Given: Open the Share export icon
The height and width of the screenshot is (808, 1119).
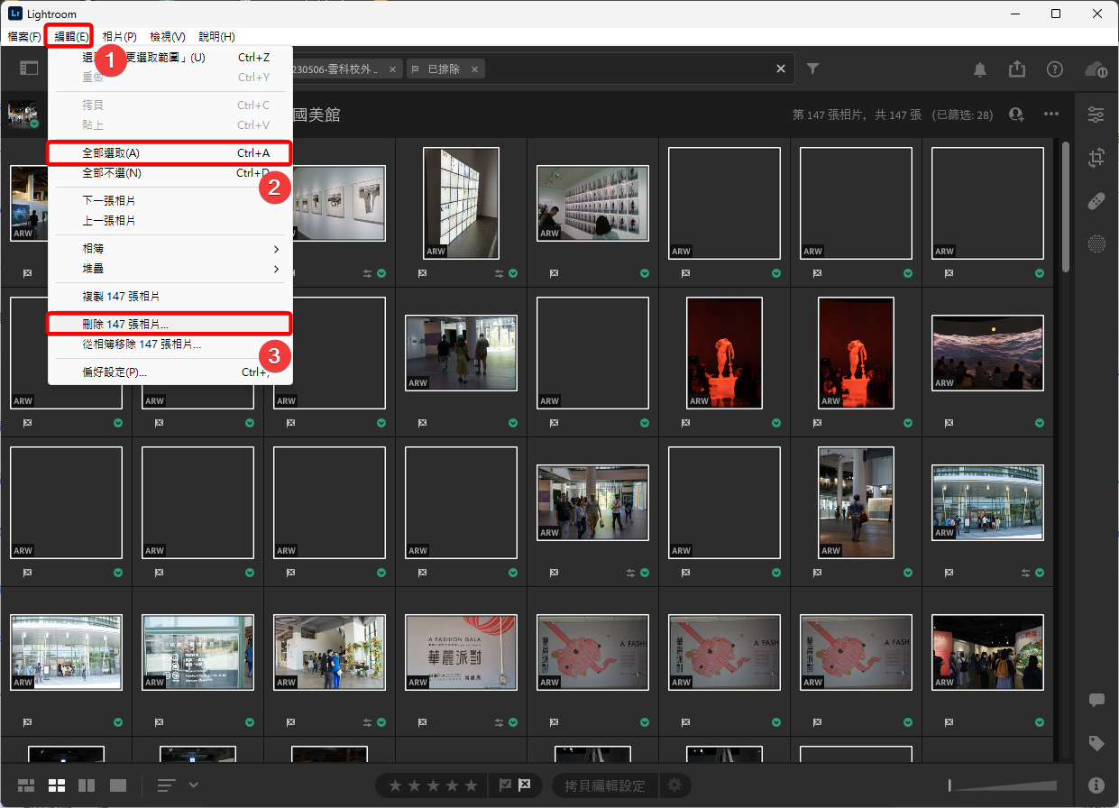Looking at the screenshot, I should [x=1017, y=69].
